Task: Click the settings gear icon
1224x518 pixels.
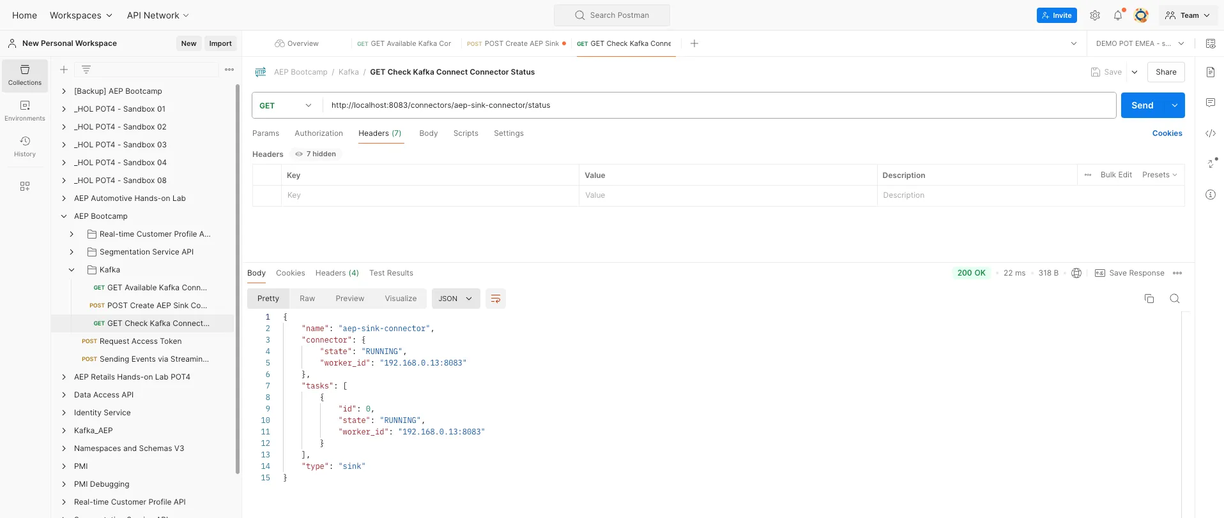Action: tap(1095, 15)
